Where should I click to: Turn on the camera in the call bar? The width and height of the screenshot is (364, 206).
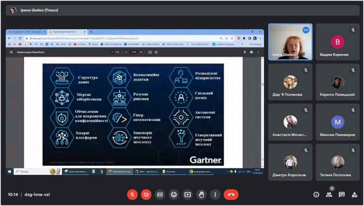tap(146, 195)
